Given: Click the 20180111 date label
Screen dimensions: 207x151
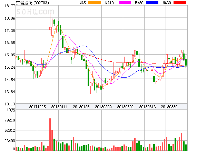Looking at the screenshot, I should pos(59,107).
